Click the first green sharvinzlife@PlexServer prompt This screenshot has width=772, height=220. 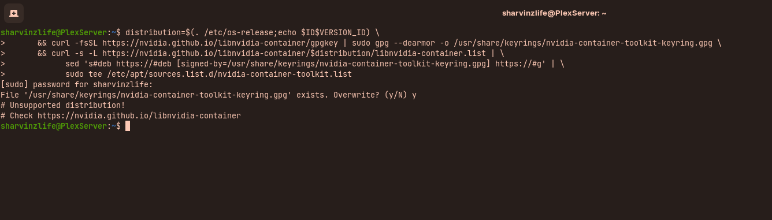[54, 32]
